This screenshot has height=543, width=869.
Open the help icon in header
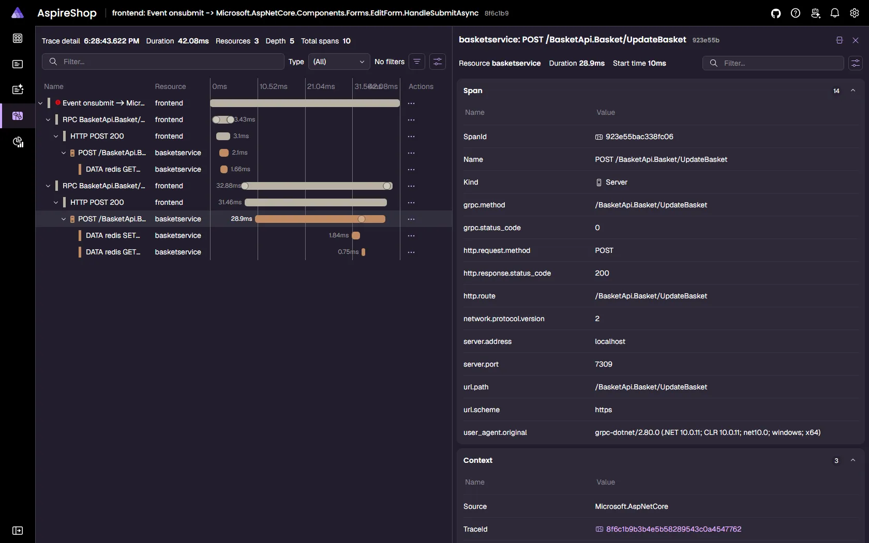pyautogui.click(x=796, y=13)
